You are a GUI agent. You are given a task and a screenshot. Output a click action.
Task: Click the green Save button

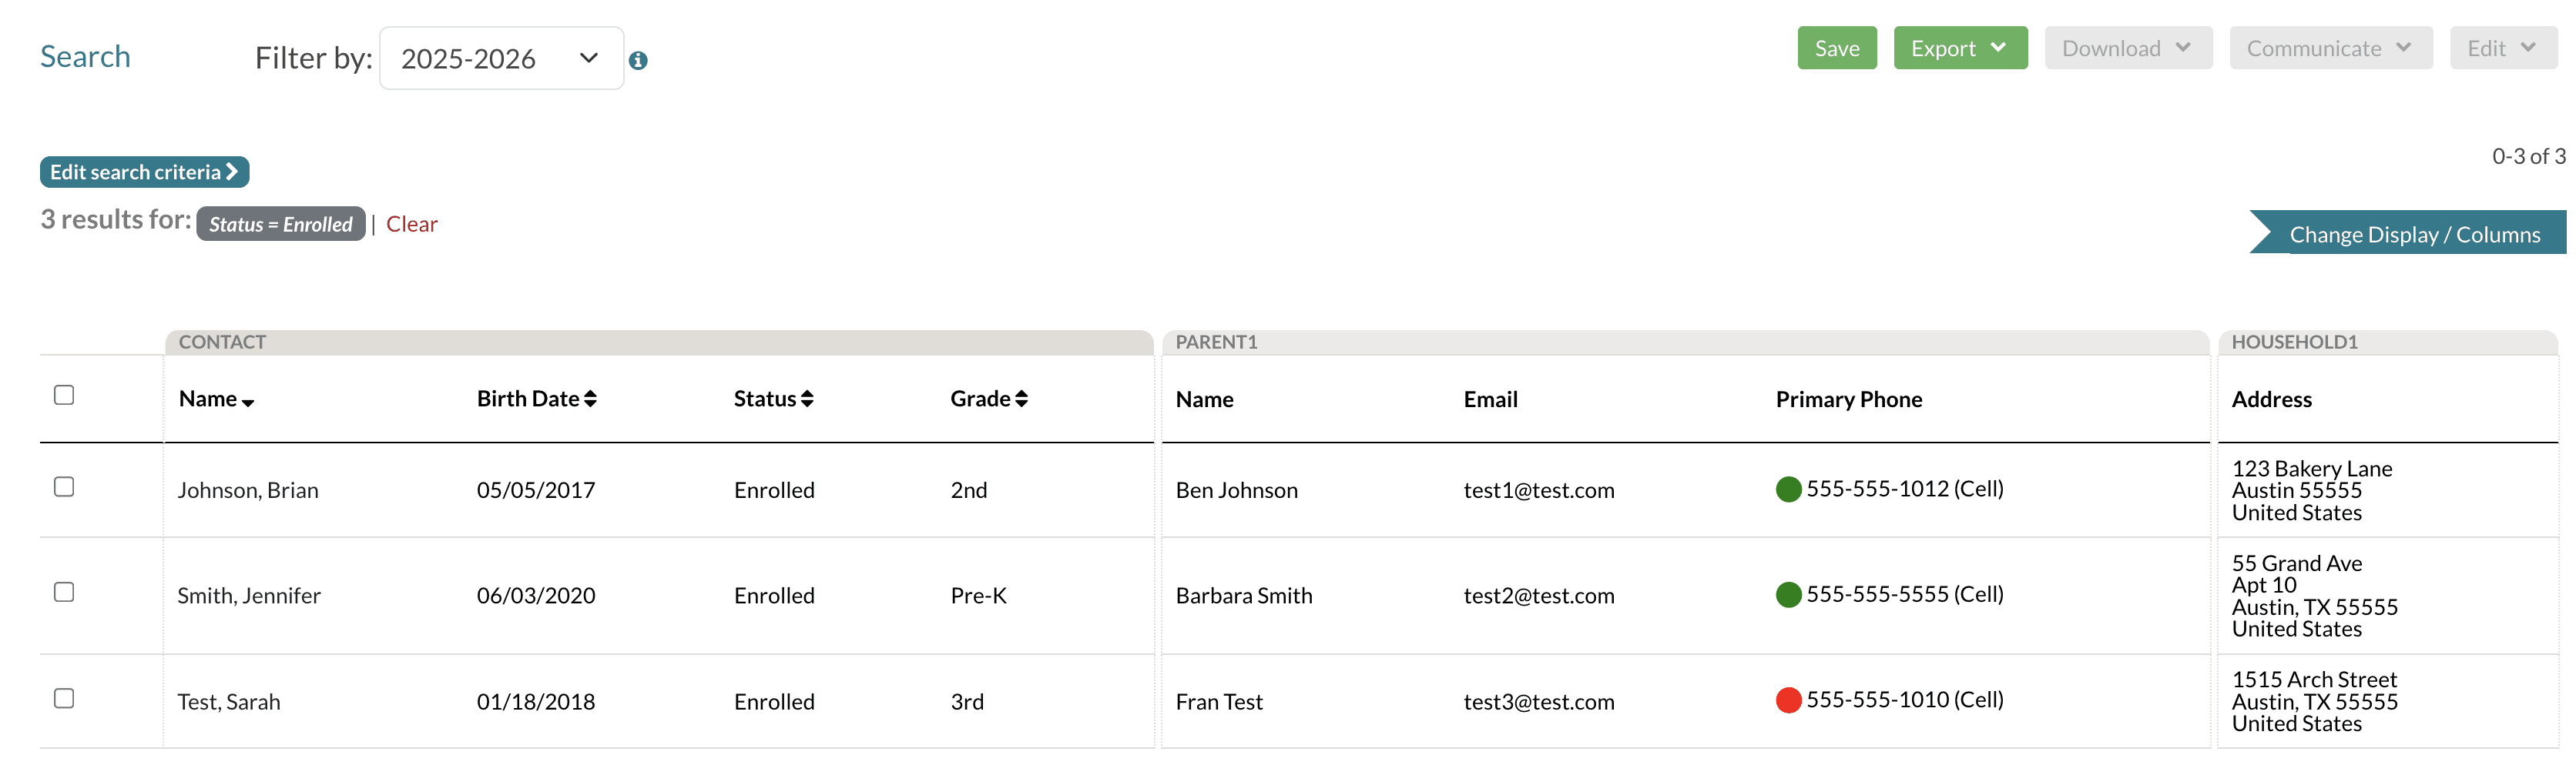tap(1837, 48)
